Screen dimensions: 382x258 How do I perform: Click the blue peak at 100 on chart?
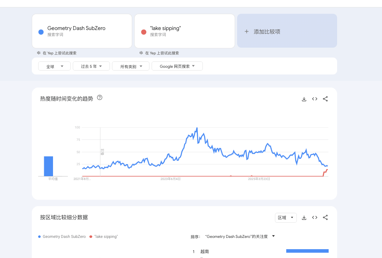click(197, 128)
